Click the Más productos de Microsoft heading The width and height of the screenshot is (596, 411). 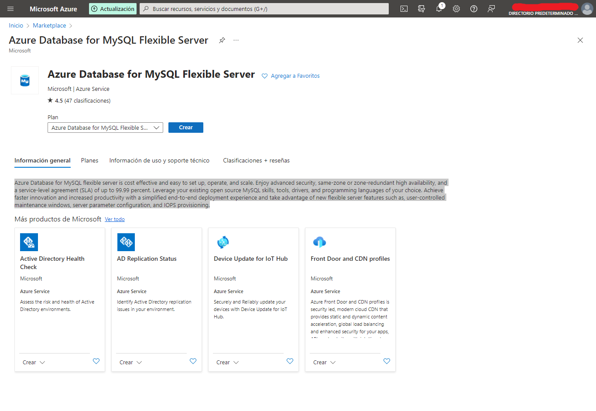point(58,219)
